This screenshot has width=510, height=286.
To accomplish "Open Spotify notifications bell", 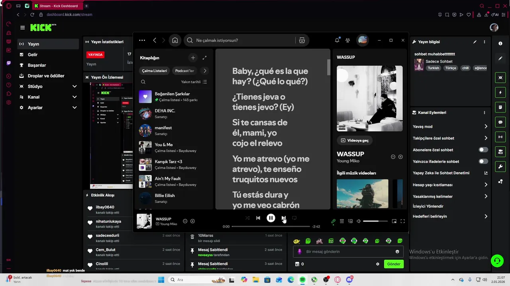I will (x=337, y=40).
